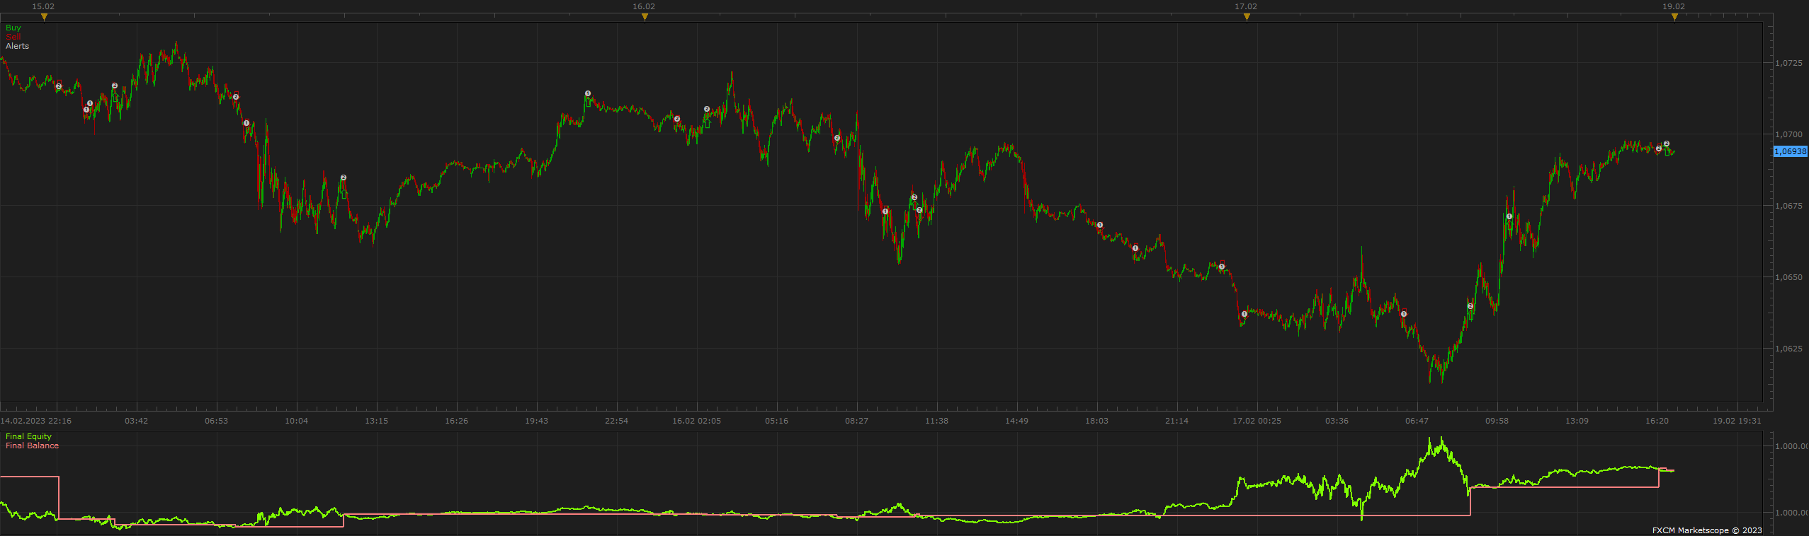Click the 08:27 time axis label

[x=857, y=421]
